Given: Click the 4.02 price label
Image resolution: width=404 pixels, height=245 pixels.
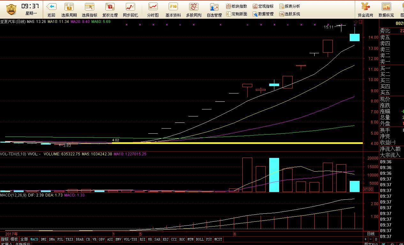Looking at the screenshot, I should [116, 140].
